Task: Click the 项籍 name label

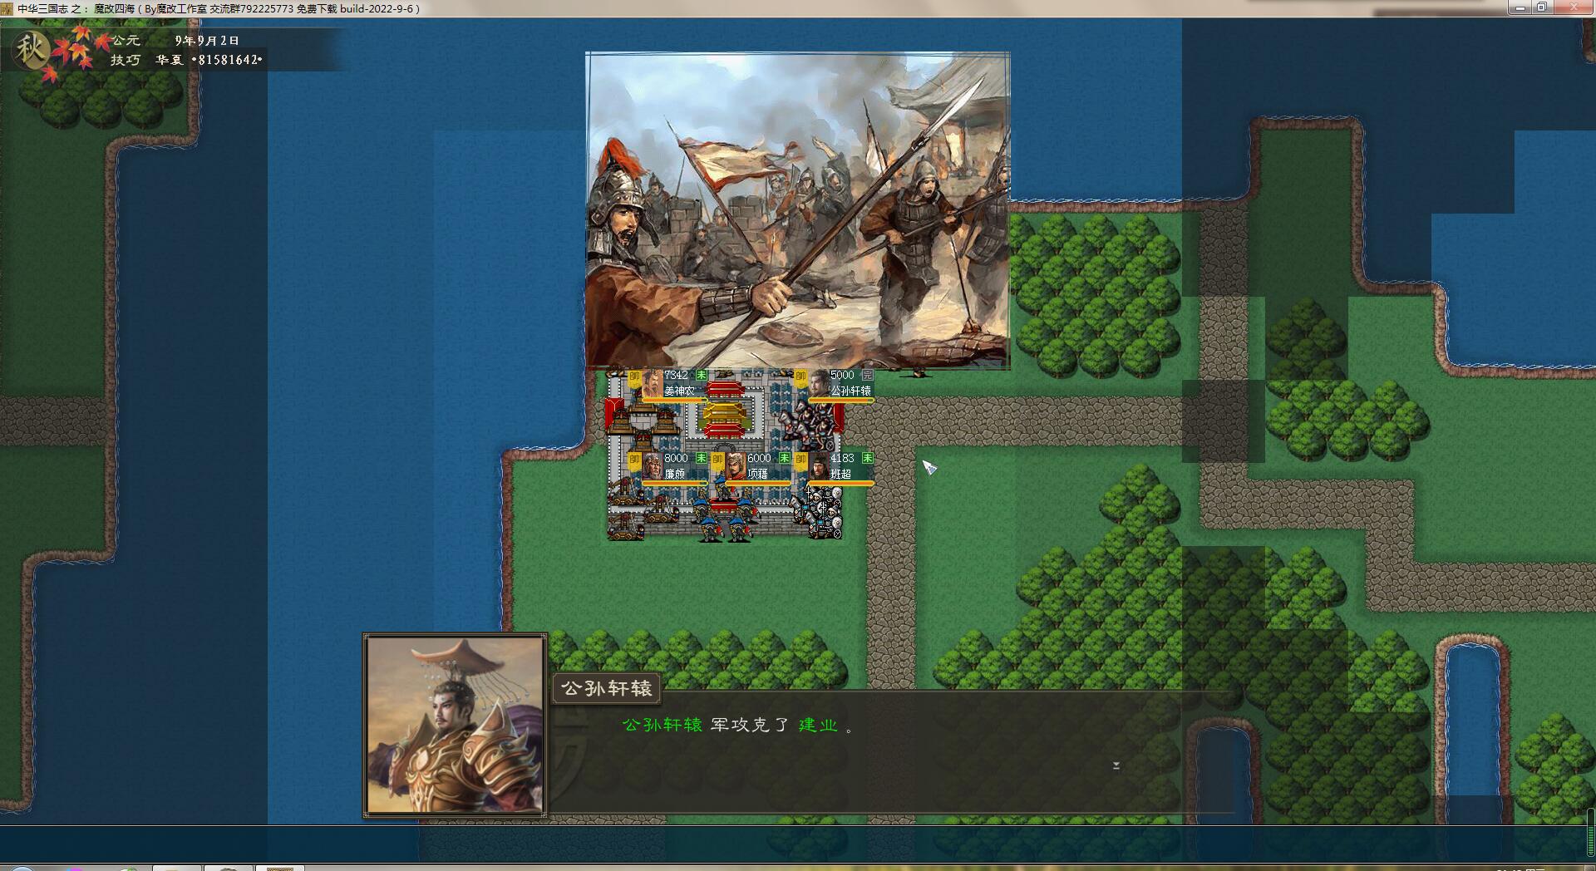Action: (757, 474)
